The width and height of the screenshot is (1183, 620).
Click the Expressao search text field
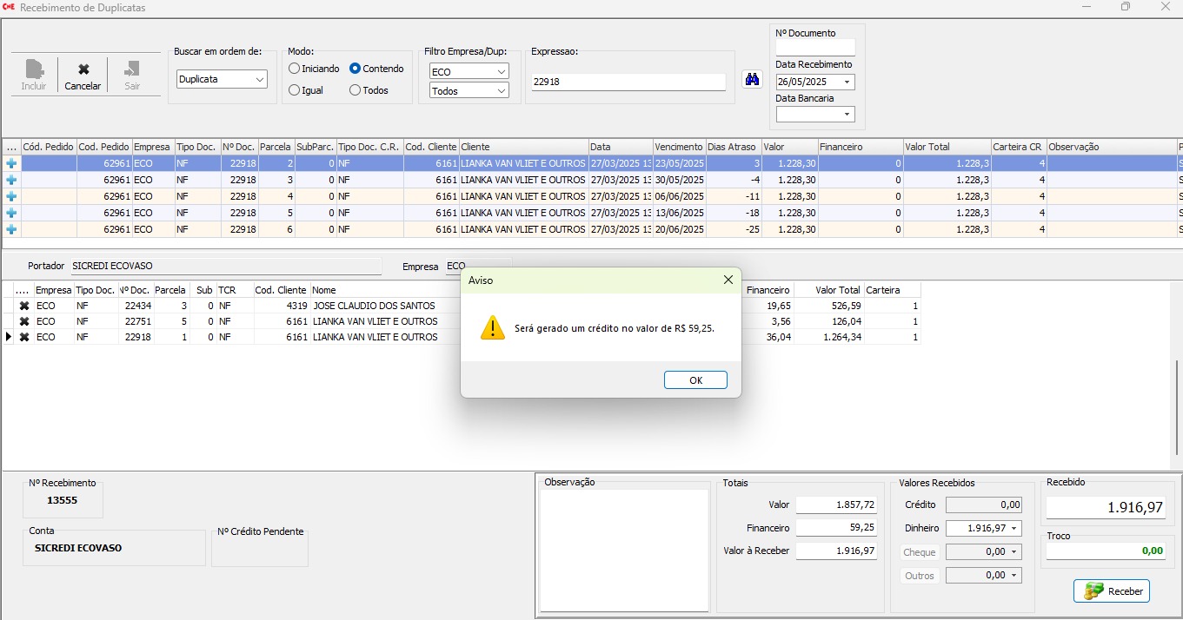pos(628,82)
